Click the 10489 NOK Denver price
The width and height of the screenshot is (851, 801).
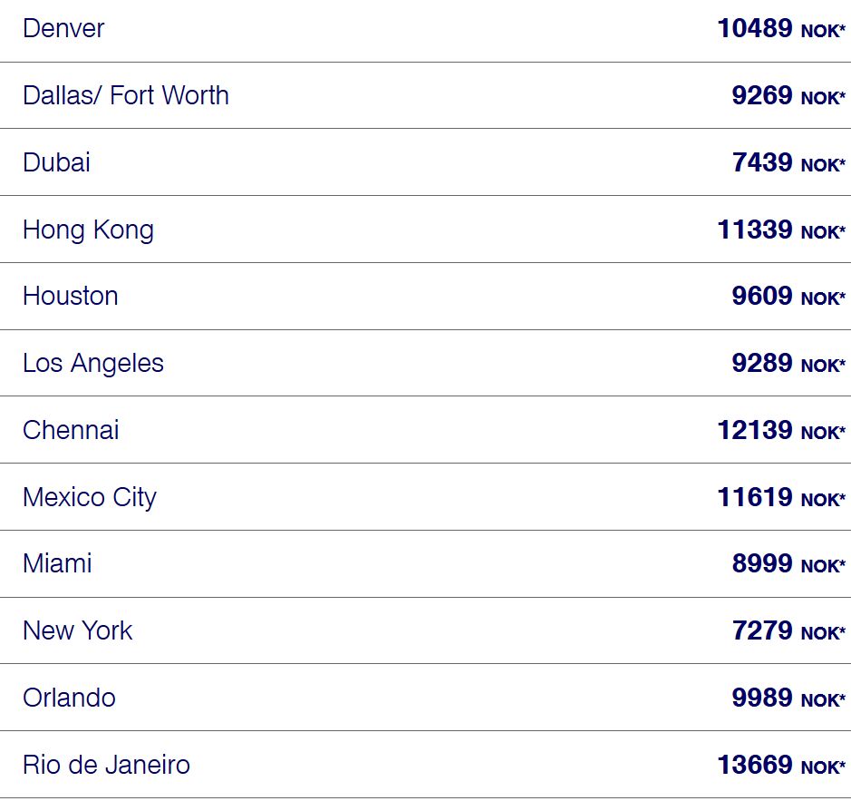pos(781,28)
